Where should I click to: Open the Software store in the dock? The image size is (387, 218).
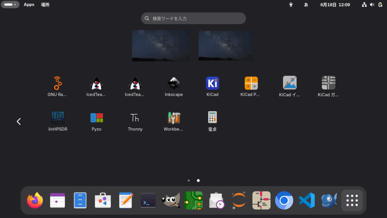tap(103, 200)
